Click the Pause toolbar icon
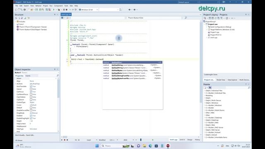This screenshot has height=149, width=265. (x=64, y=10)
